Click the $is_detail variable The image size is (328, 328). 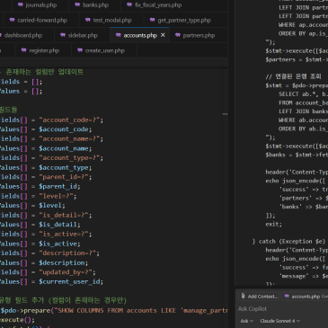pos(59,225)
